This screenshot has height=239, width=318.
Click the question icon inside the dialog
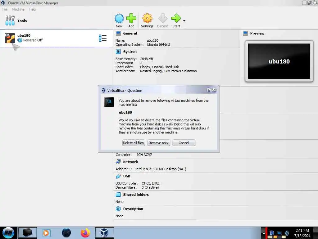point(109,102)
